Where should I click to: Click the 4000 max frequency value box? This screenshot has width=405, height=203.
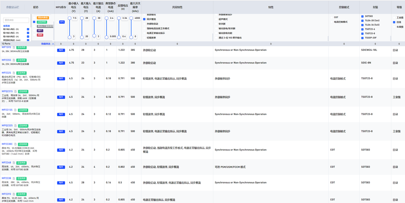pos(137,18)
